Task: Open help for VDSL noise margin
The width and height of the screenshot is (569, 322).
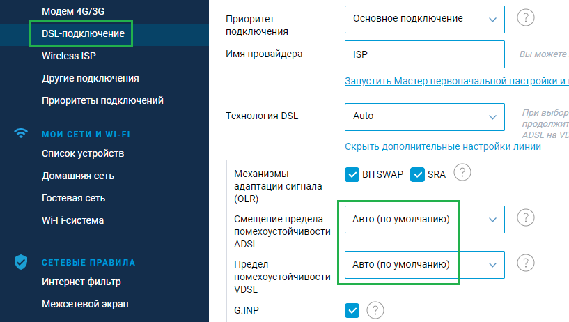Action: (526, 263)
